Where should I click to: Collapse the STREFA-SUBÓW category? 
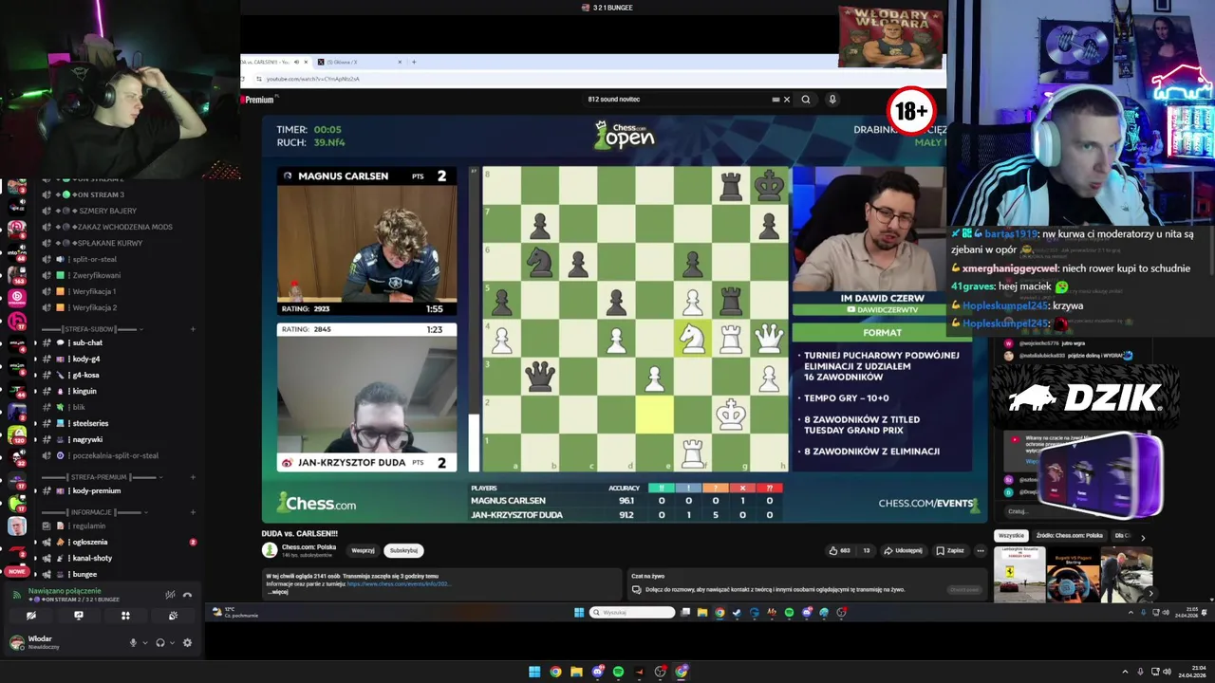tap(92, 329)
